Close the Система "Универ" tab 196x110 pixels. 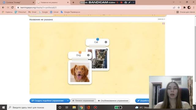click(x=33, y=2)
